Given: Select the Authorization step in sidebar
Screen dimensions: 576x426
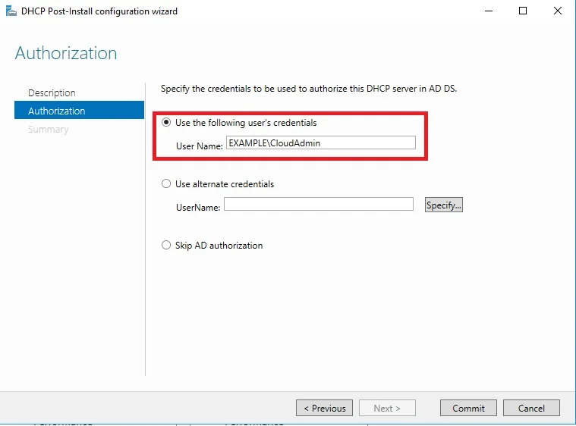Looking at the screenshot, I should pos(57,111).
